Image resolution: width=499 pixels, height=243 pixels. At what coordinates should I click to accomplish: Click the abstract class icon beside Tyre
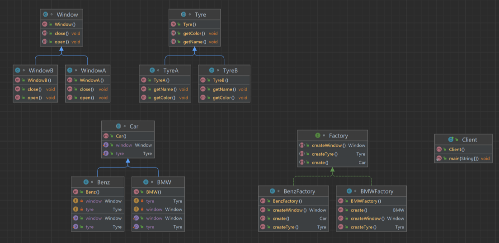pos(184,14)
